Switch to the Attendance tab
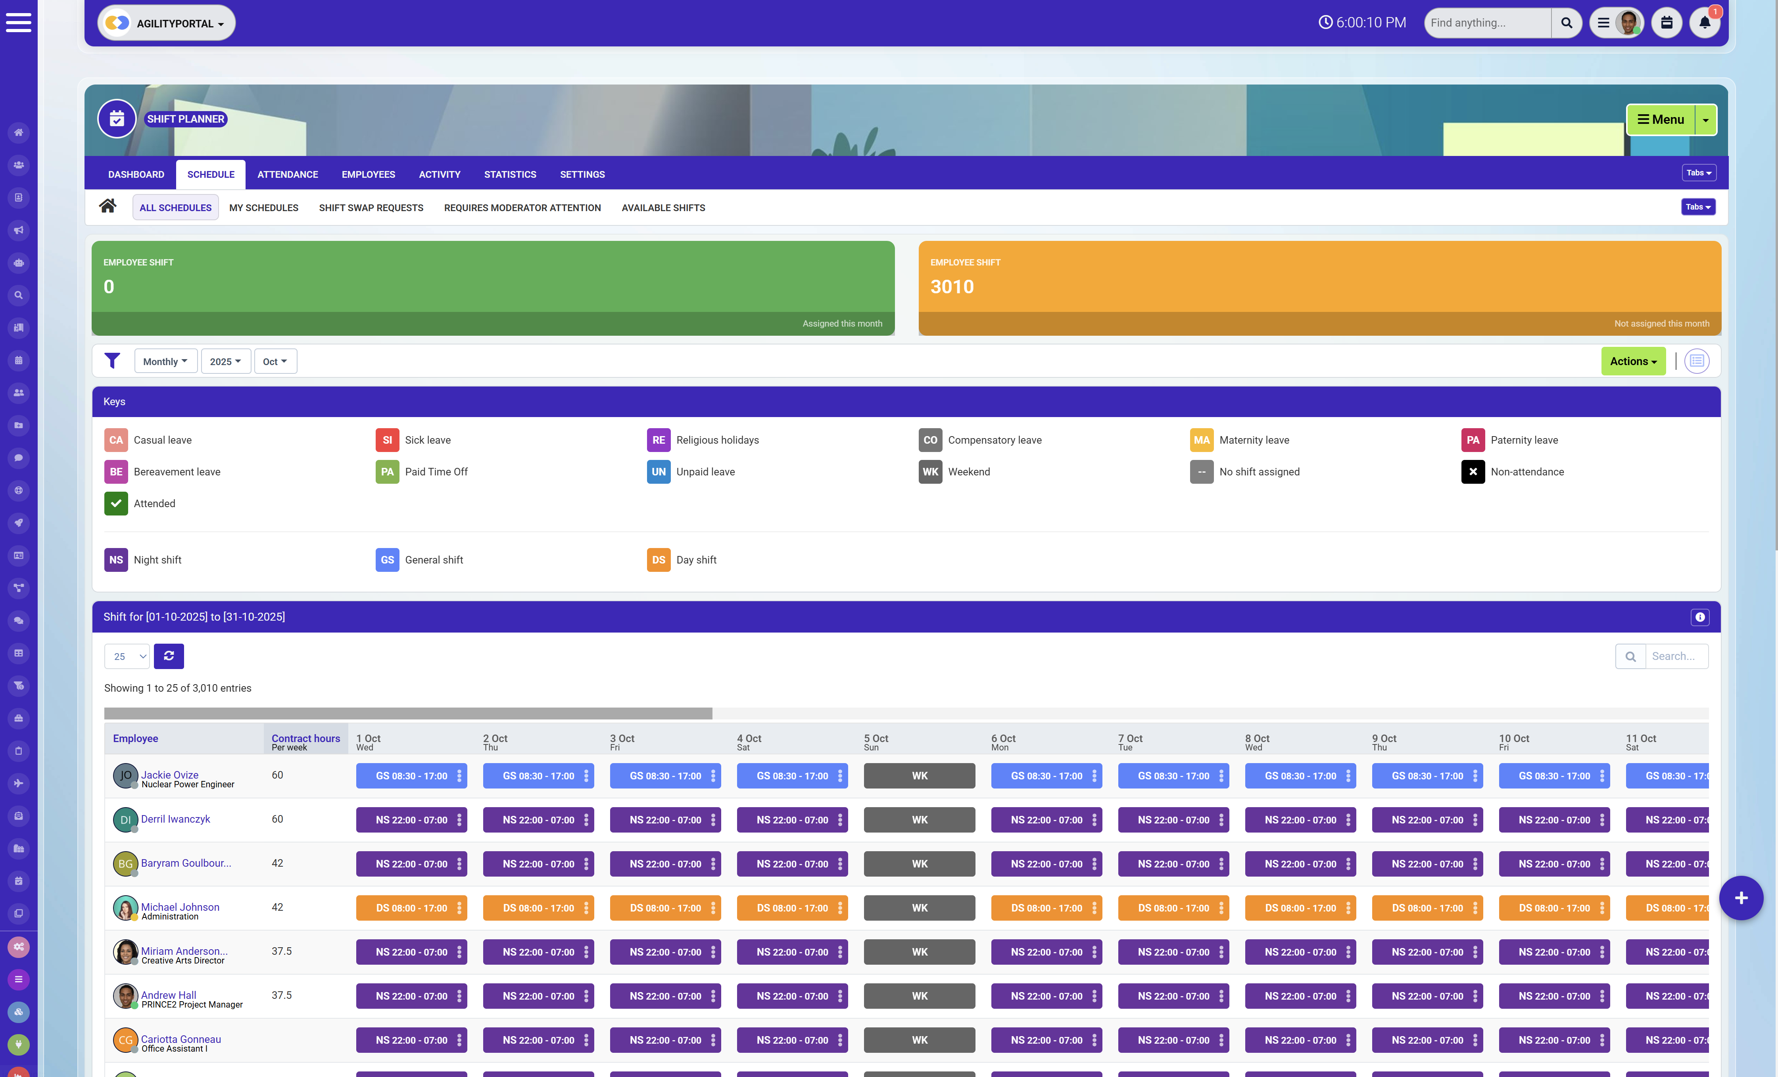The image size is (1778, 1077). pos(287,175)
